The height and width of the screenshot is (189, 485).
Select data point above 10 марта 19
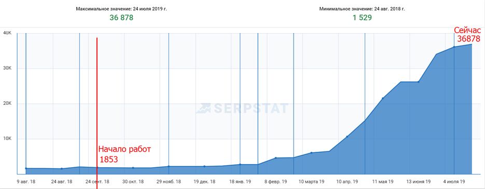[311, 153]
